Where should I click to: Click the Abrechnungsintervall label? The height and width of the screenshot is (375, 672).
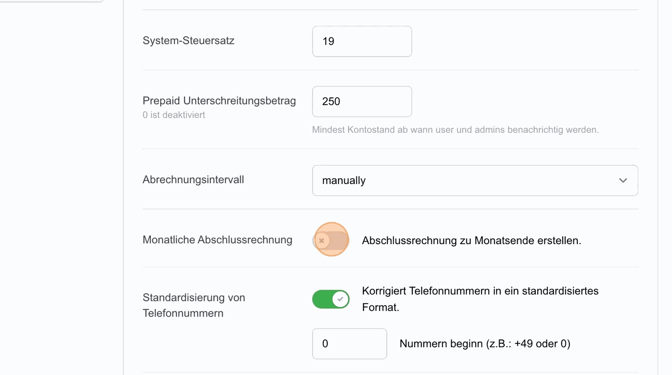tap(193, 180)
